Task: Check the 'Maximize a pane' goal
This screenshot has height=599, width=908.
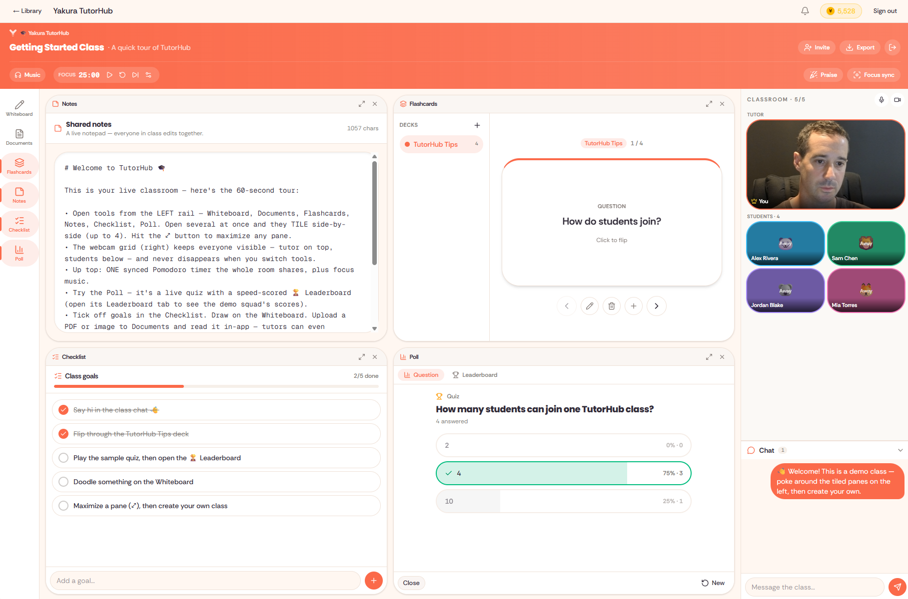Action: [63, 506]
